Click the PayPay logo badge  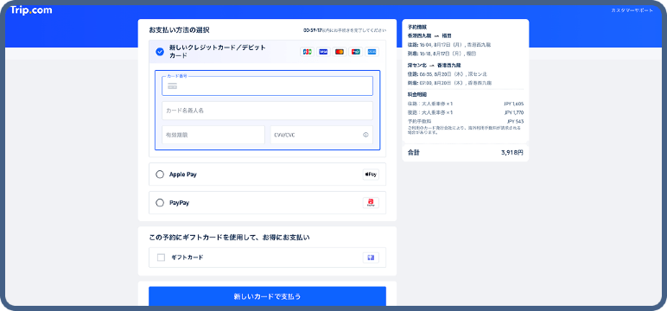pos(371,203)
